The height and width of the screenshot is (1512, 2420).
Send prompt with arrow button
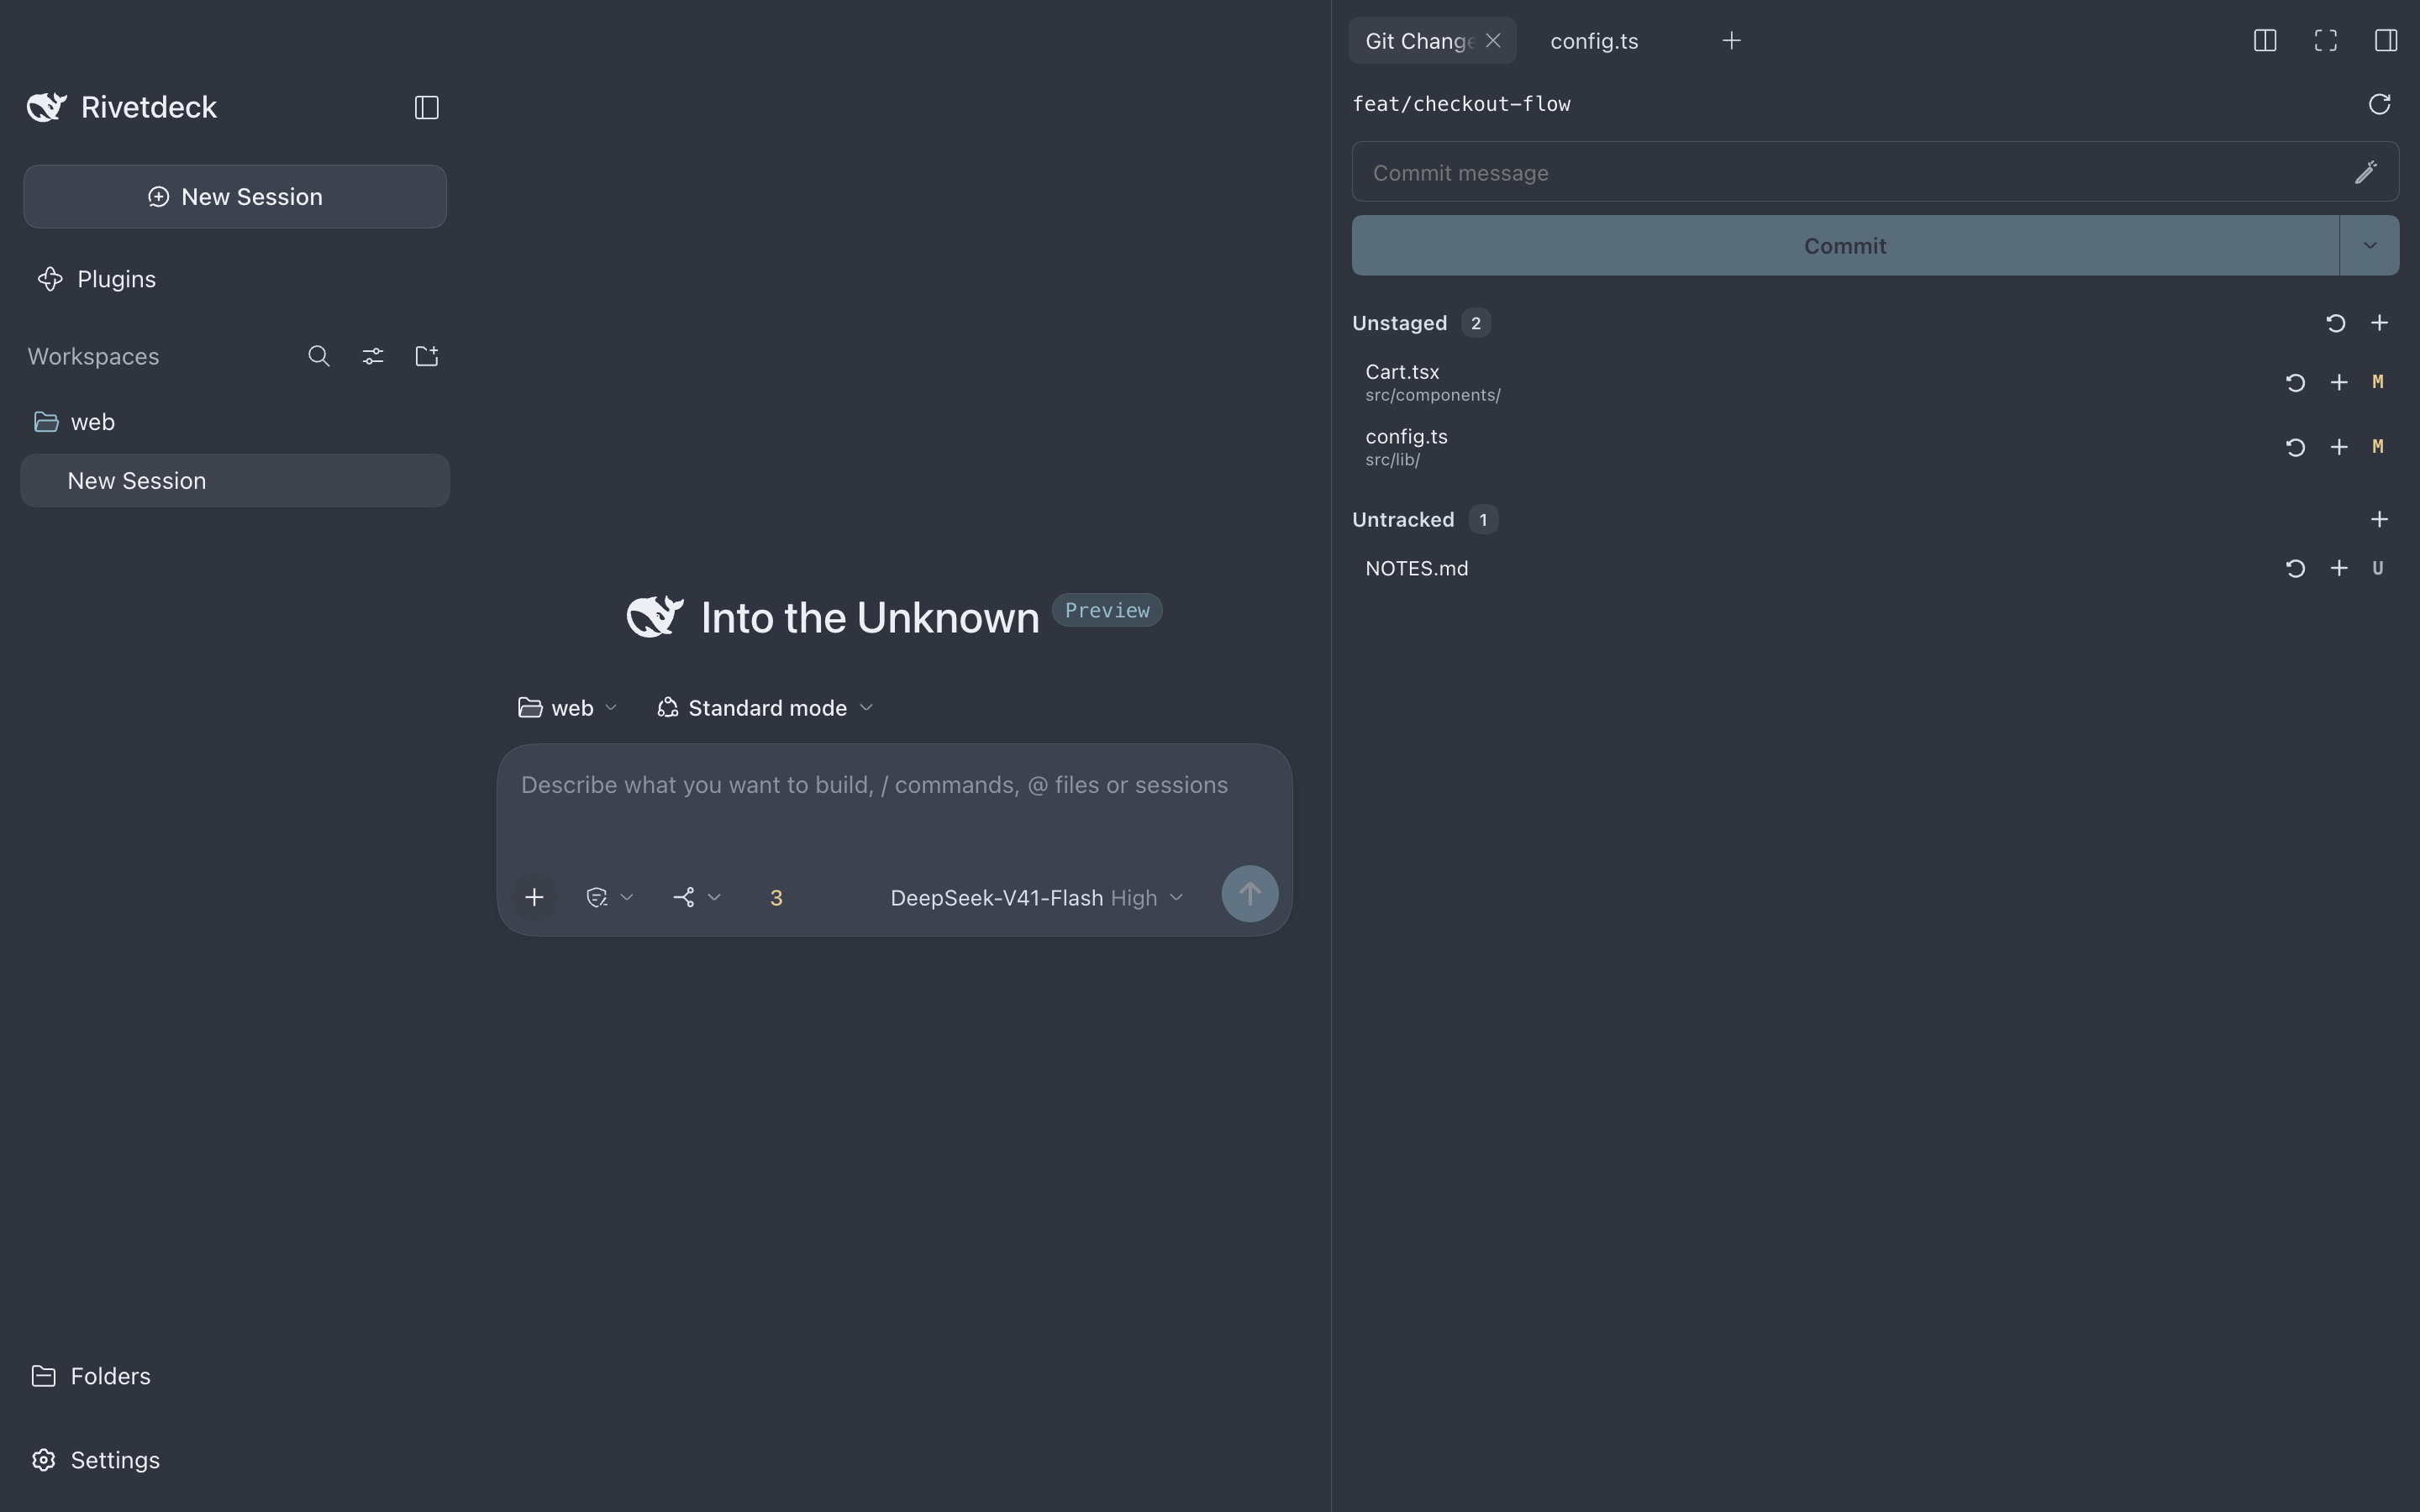(1249, 894)
